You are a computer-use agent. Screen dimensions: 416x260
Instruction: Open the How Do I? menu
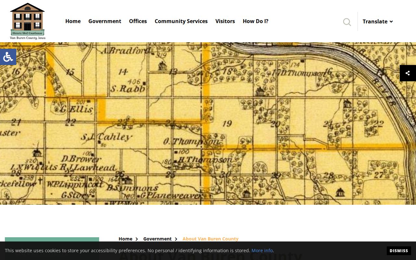tap(255, 21)
